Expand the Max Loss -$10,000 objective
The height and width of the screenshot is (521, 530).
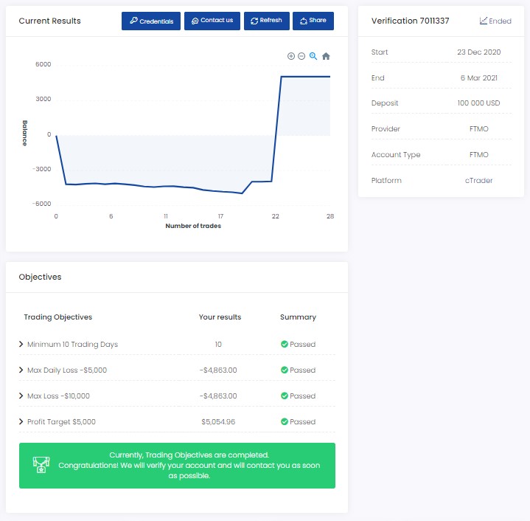click(21, 396)
